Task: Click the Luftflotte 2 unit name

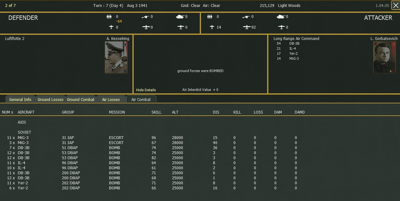Action: 15,39
